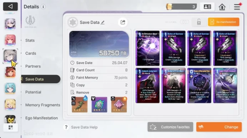Open the Details info icon
The image size is (247, 138).
[43, 7]
